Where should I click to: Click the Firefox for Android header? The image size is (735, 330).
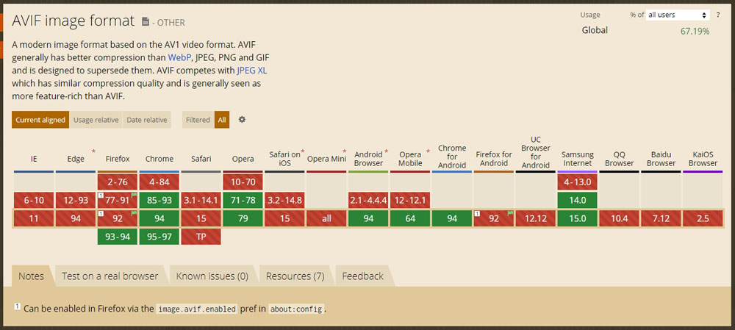[x=494, y=159]
